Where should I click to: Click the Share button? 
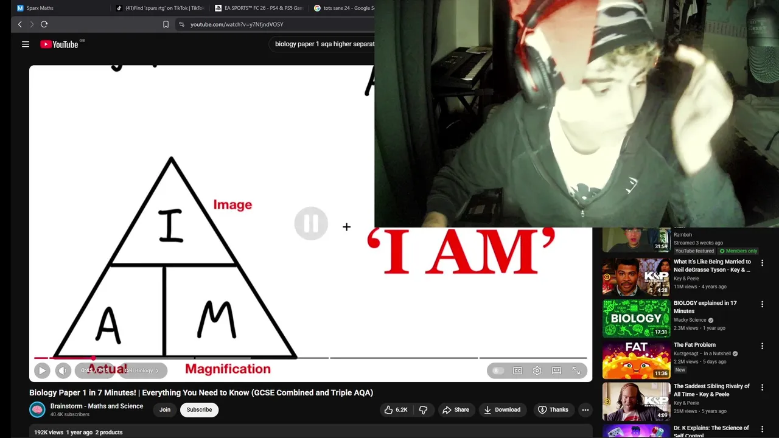point(456,410)
